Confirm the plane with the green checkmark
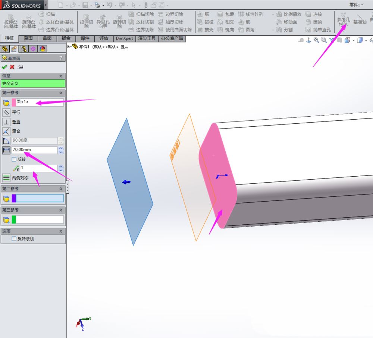Image resolution: width=373 pixels, height=338 pixels. pyautogui.click(x=4, y=67)
